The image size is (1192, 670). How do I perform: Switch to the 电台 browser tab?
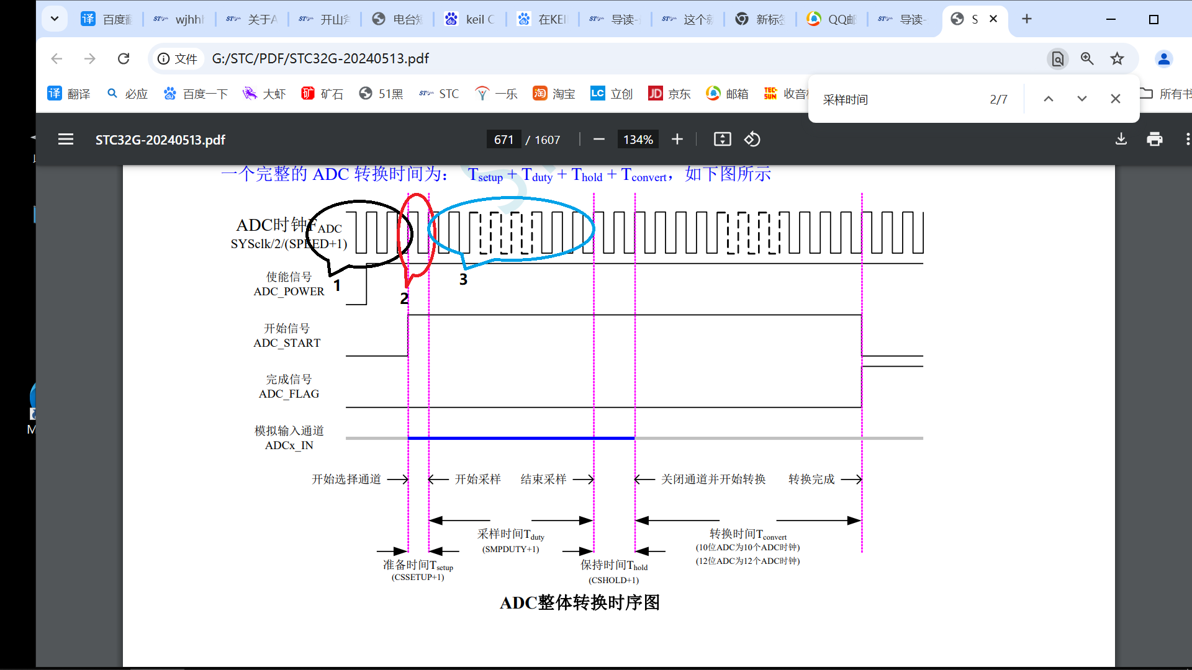click(397, 19)
